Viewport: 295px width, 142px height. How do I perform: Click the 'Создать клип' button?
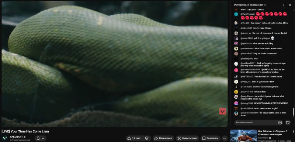pos(187,138)
